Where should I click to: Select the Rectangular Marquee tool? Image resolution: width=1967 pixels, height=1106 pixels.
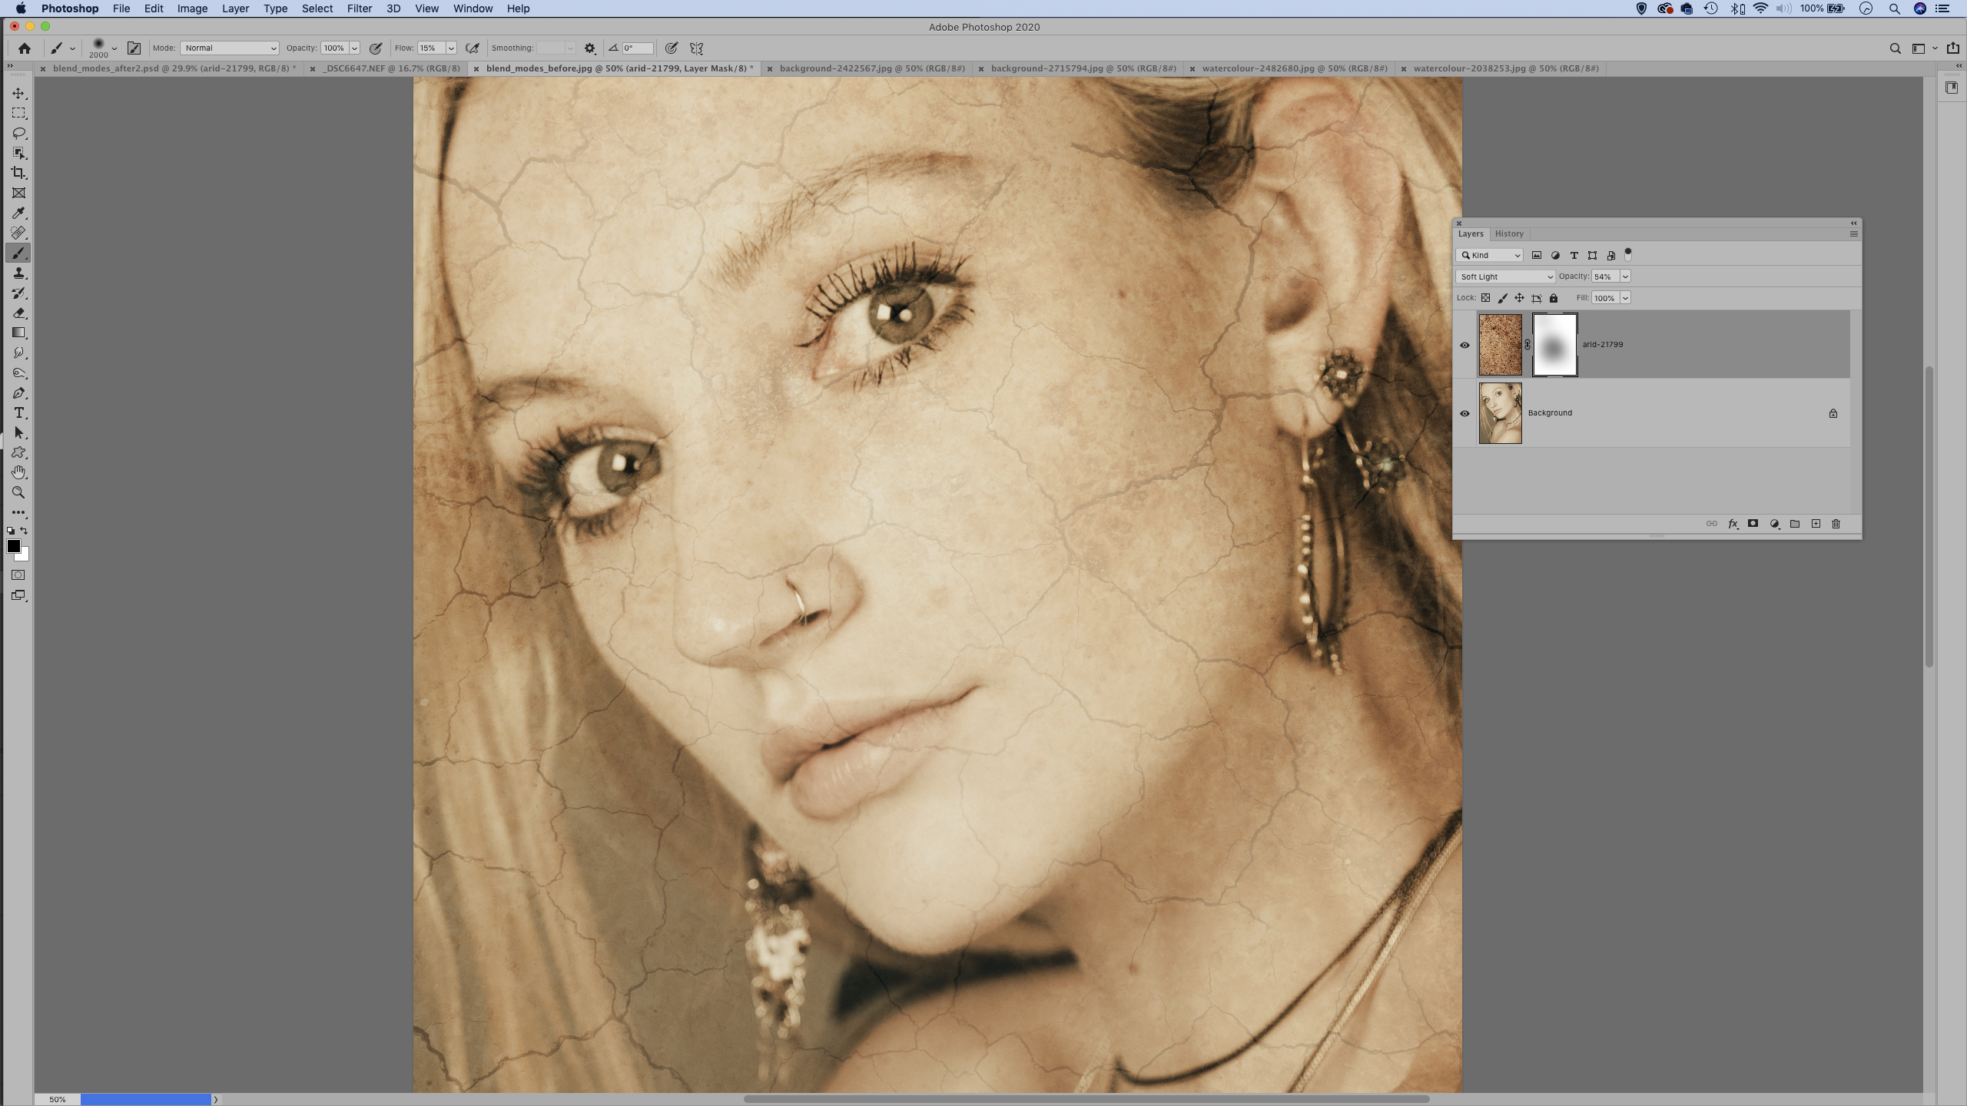[18, 113]
